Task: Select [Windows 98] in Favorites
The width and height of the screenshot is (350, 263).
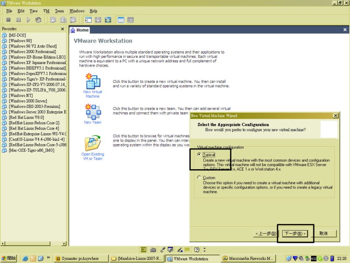Action: [x=20, y=41]
